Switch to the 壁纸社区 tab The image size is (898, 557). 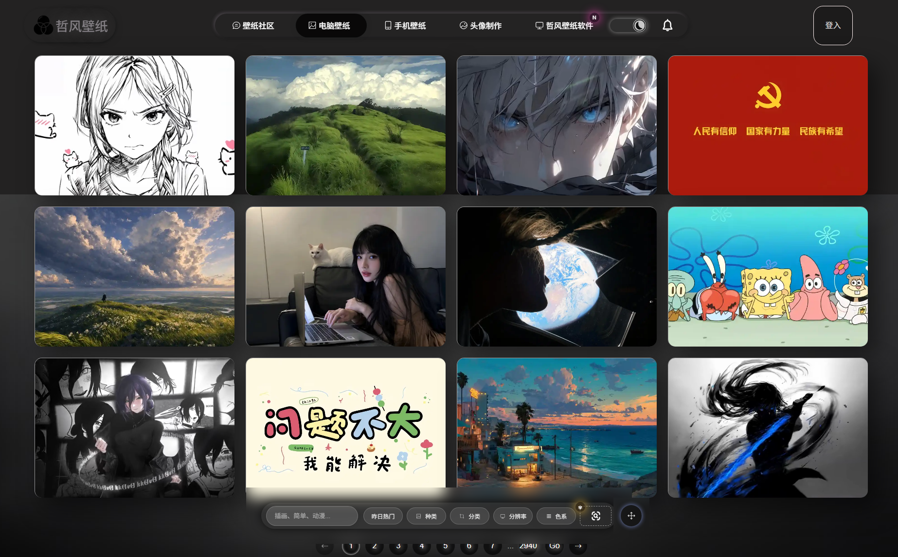click(x=253, y=26)
